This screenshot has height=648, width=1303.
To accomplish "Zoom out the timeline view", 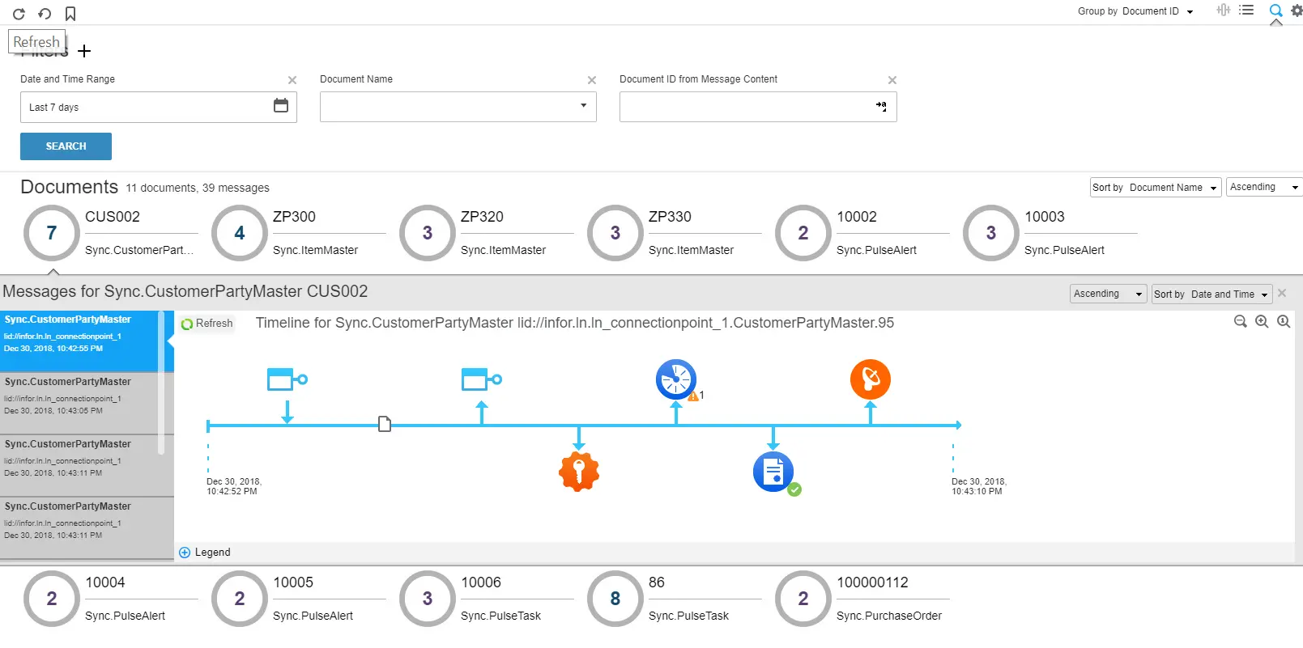I will click(1240, 322).
